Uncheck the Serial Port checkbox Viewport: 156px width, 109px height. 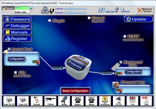coord(9,49)
